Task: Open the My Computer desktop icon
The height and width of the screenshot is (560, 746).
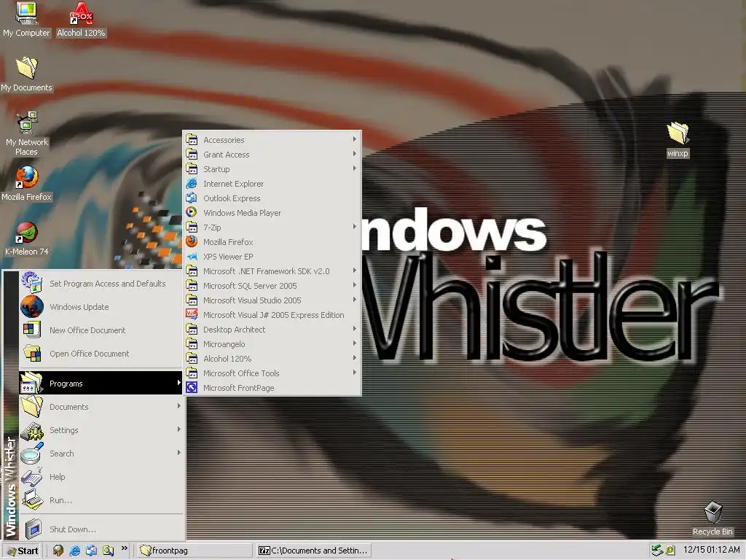Action: [26, 19]
